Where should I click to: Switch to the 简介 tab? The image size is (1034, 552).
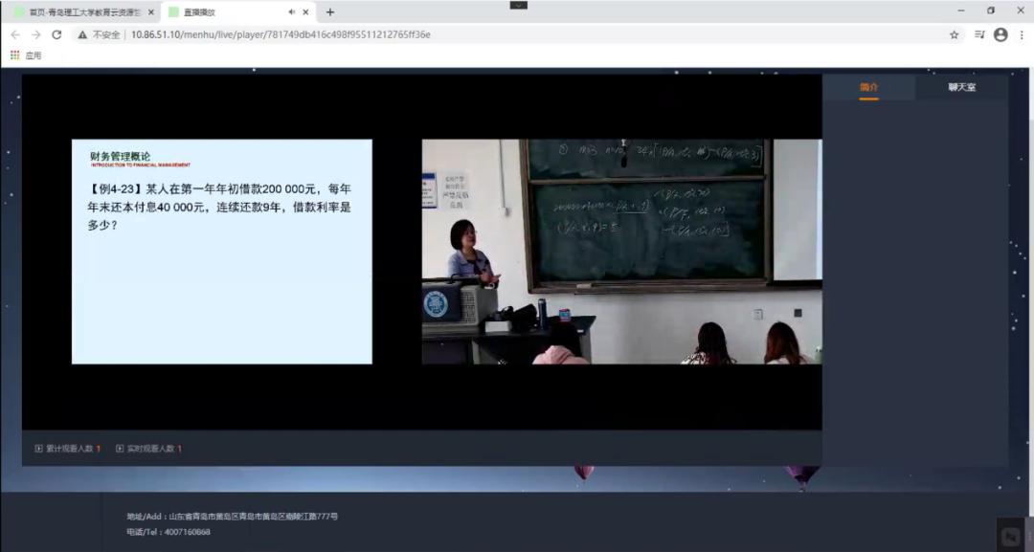[x=868, y=87]
